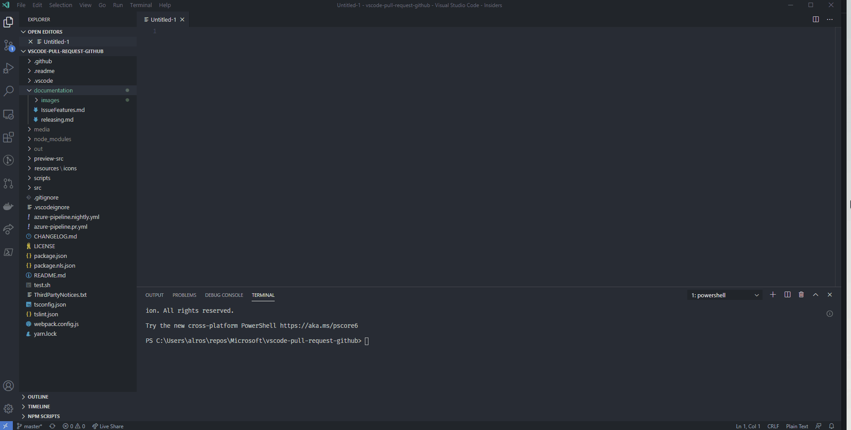Open the Remote Explorer view
The width and height of the screenshot is (851, 430).
8,115
